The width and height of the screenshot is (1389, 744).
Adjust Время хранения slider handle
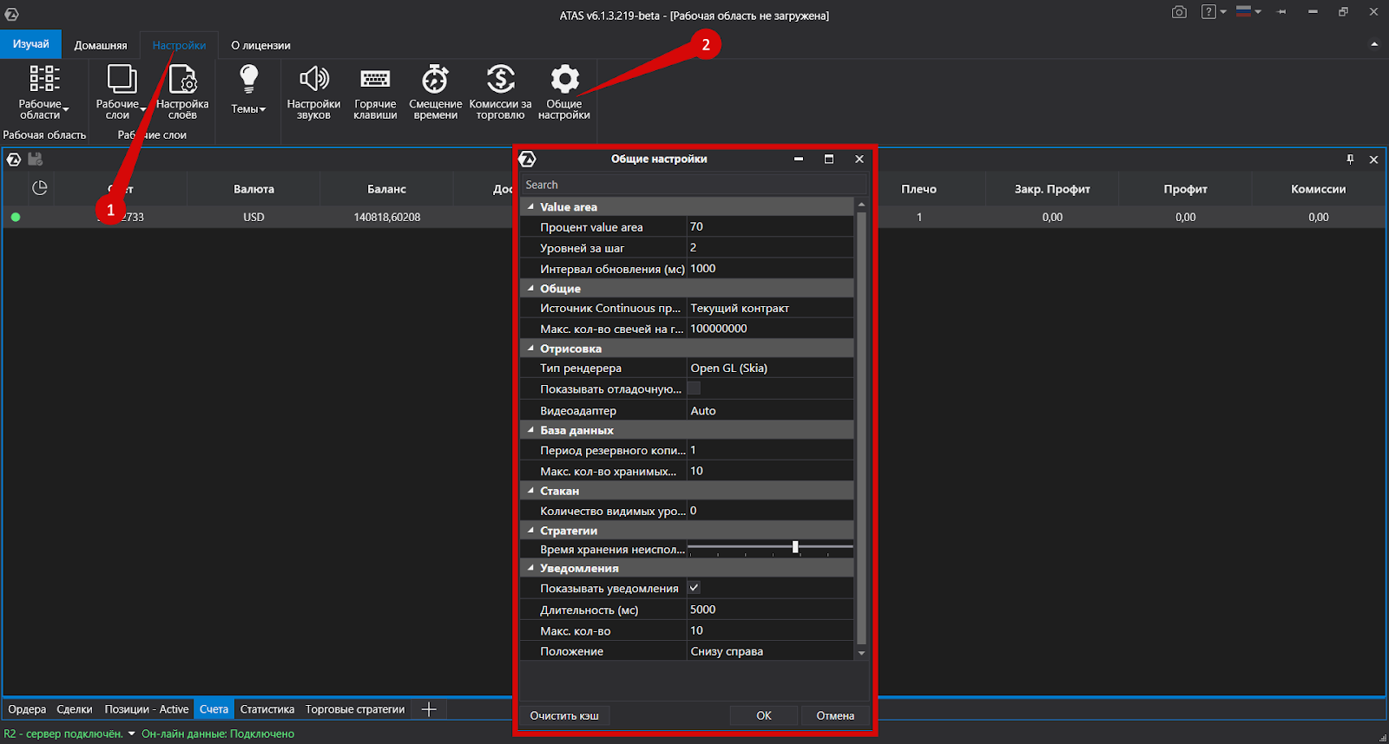[795, 547]
